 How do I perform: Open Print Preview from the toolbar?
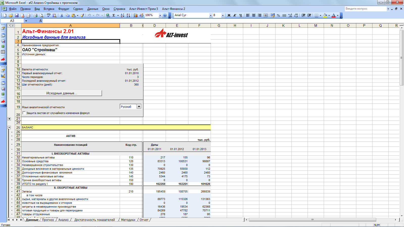click(x=41, y=15)
